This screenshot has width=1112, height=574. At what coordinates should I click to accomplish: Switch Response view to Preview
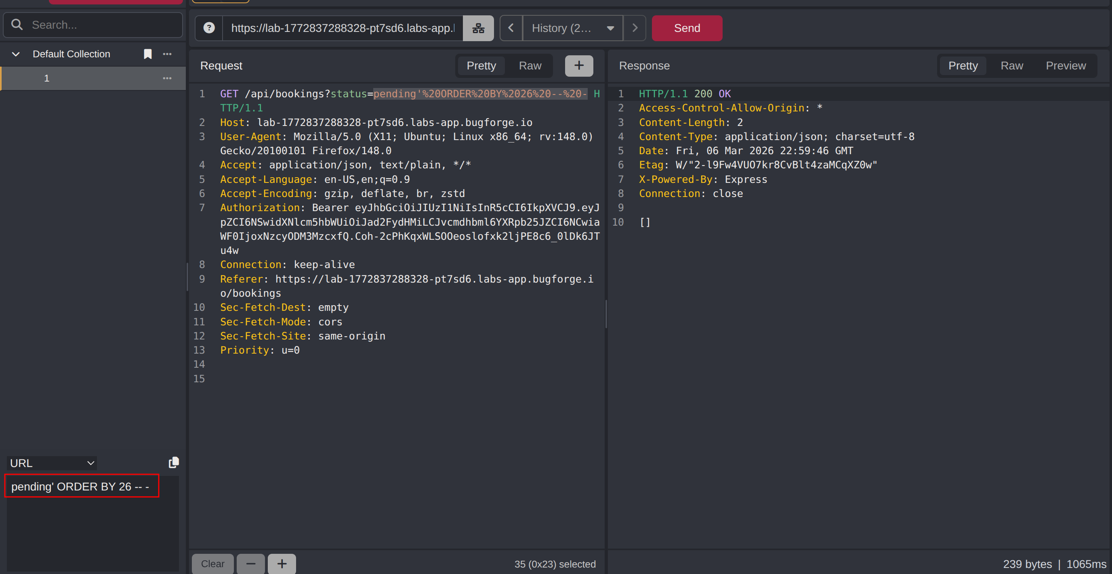1066,65
